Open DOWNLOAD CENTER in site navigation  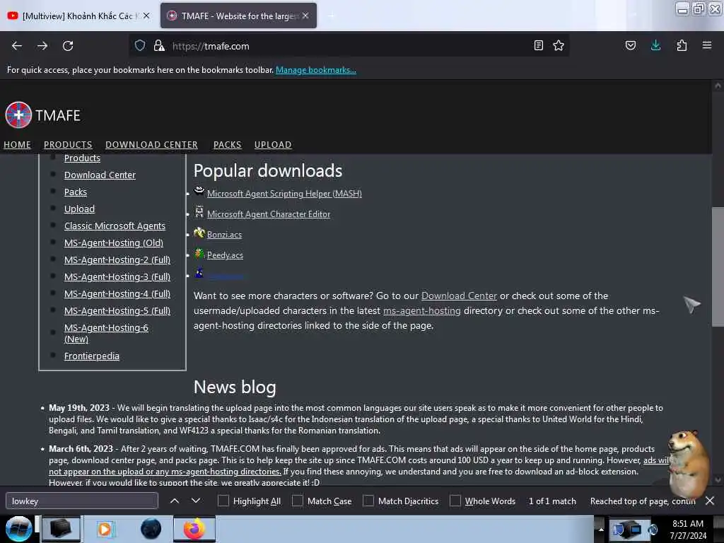[151, 144]
